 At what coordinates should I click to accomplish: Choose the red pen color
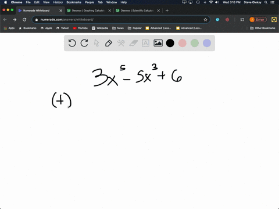pos(183,43)
